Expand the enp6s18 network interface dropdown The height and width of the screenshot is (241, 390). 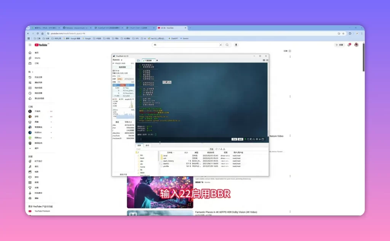pos(133,99)
